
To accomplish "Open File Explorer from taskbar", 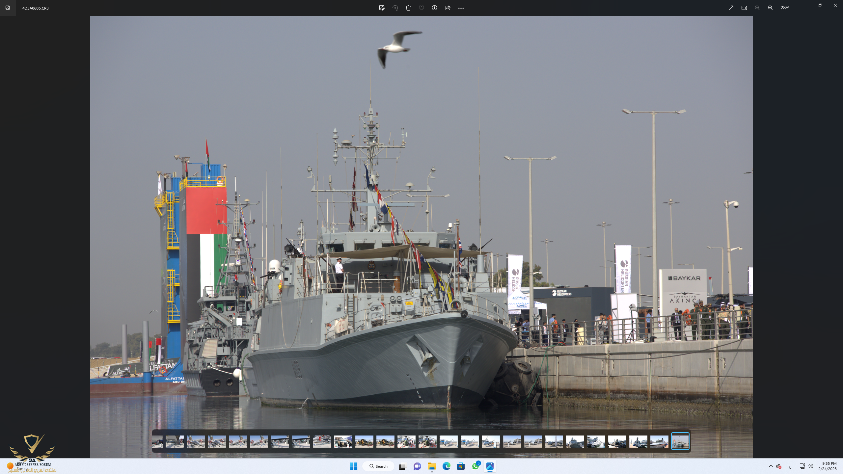I will point(432,466).
